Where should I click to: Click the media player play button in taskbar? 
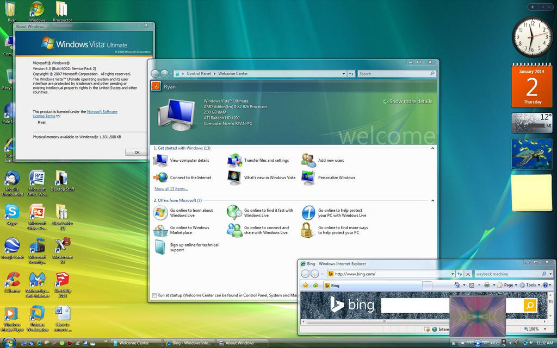[477, 343]
